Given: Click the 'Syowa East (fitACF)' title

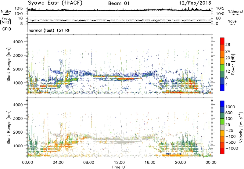Looking at the screenshot, I should (x=55, y=3).
